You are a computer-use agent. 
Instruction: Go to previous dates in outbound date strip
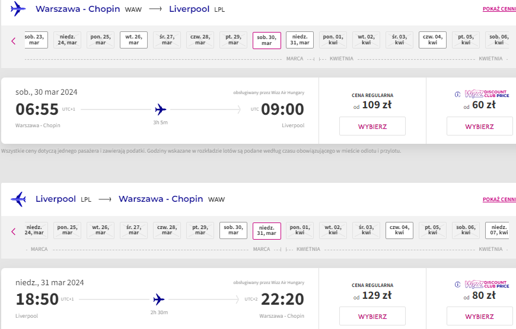[14, 41]
